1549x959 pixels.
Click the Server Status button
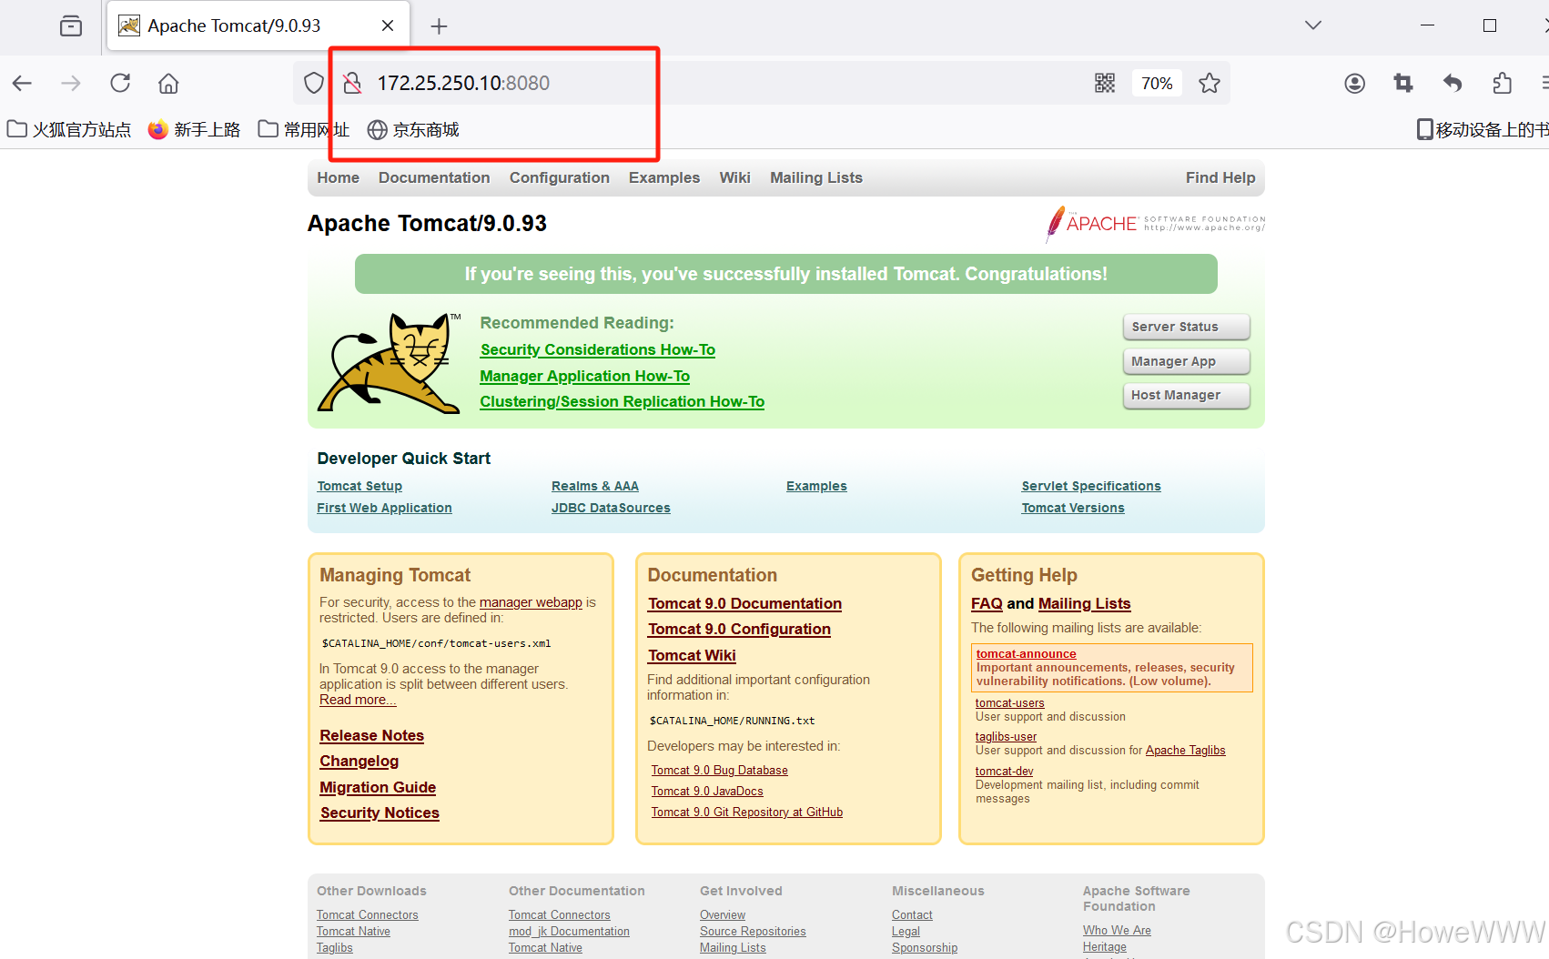click(1186, 327)
